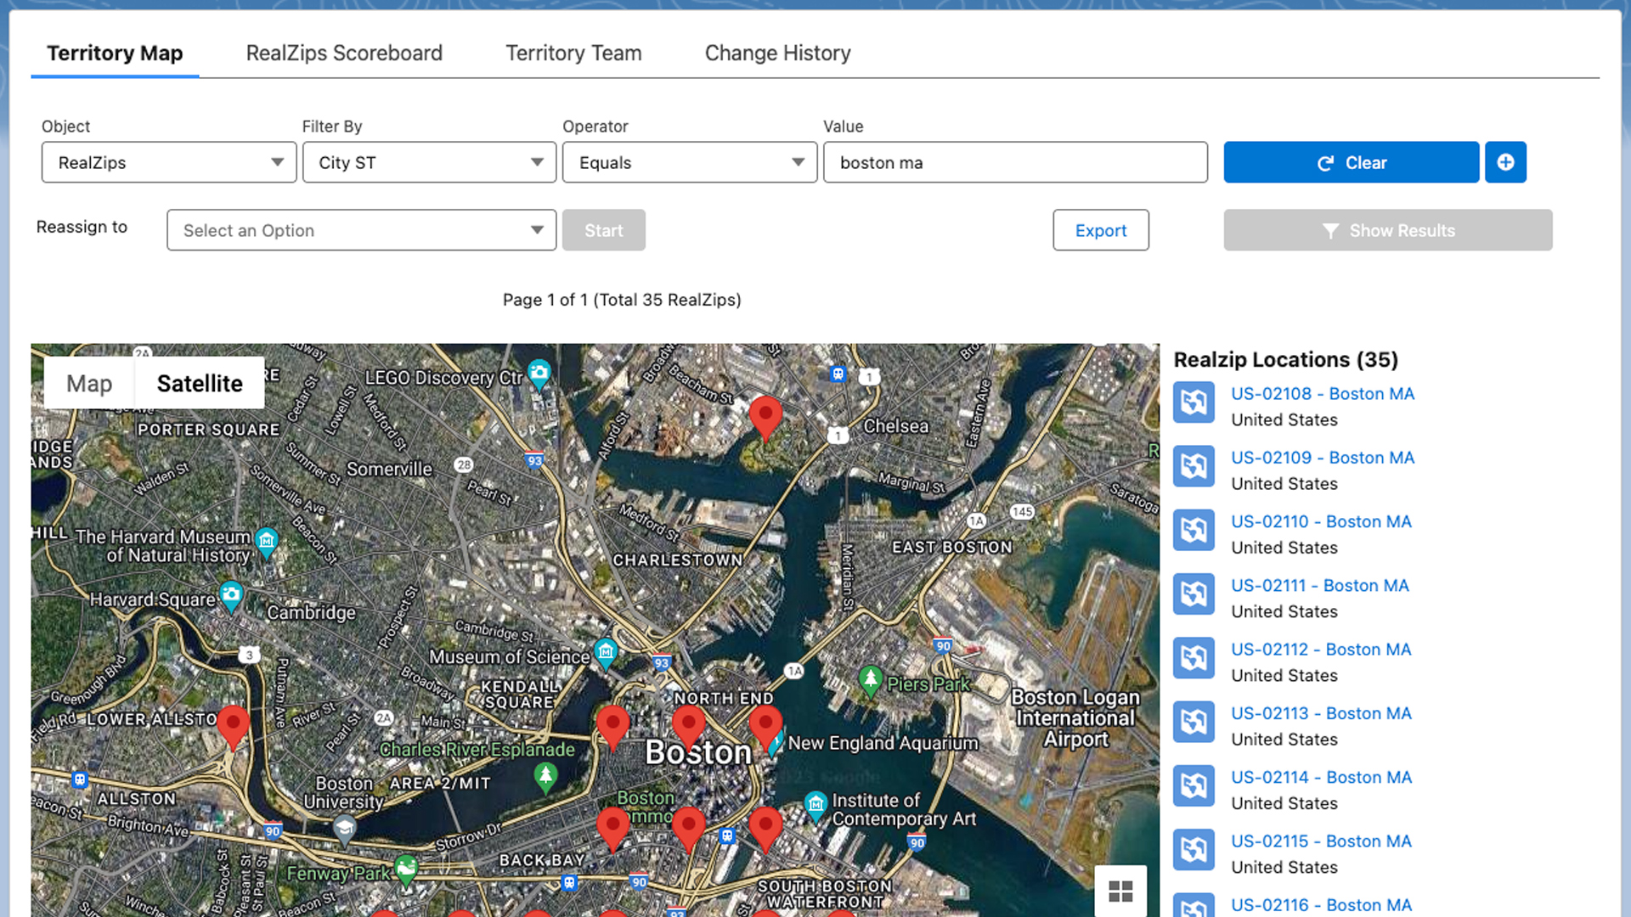Viewport: 1631px width, 917px height.
Task: Click the Value field containing boston ma
Action: [x=1015, y=162]
